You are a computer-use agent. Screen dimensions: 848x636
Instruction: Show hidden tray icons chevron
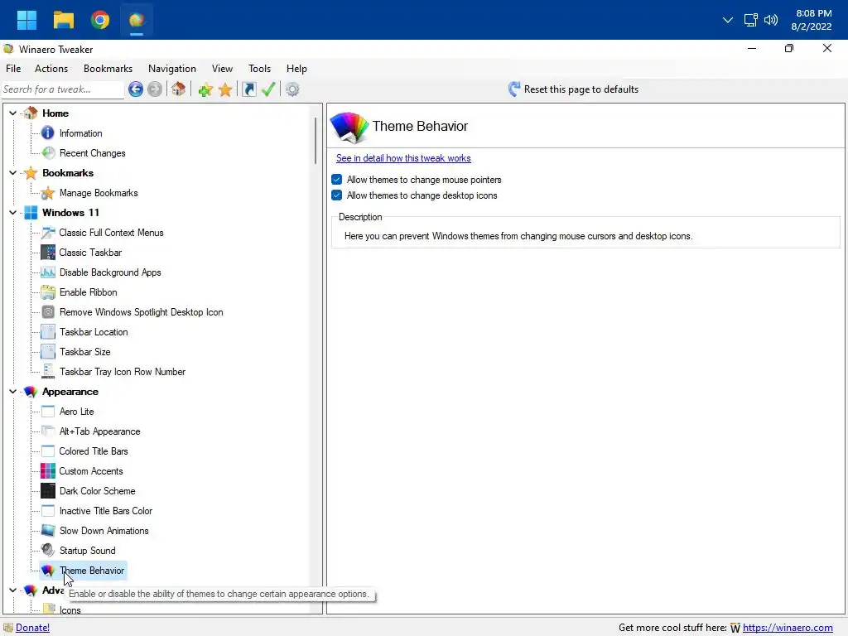(728, 20)
